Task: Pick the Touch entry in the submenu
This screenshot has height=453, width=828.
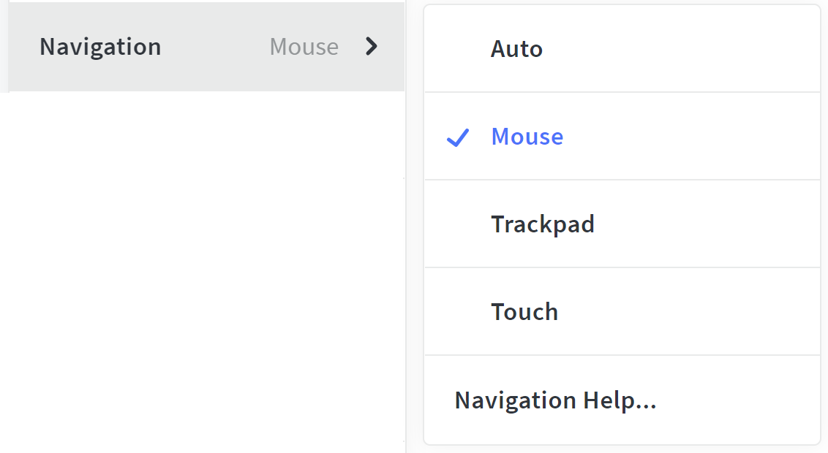Action: 524,312
